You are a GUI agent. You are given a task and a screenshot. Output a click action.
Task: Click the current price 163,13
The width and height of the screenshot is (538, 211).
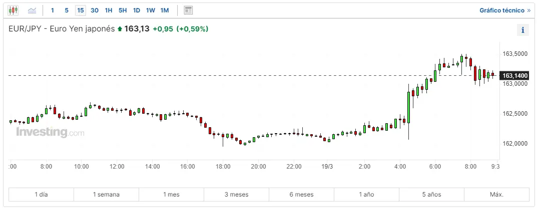[137, 29]
